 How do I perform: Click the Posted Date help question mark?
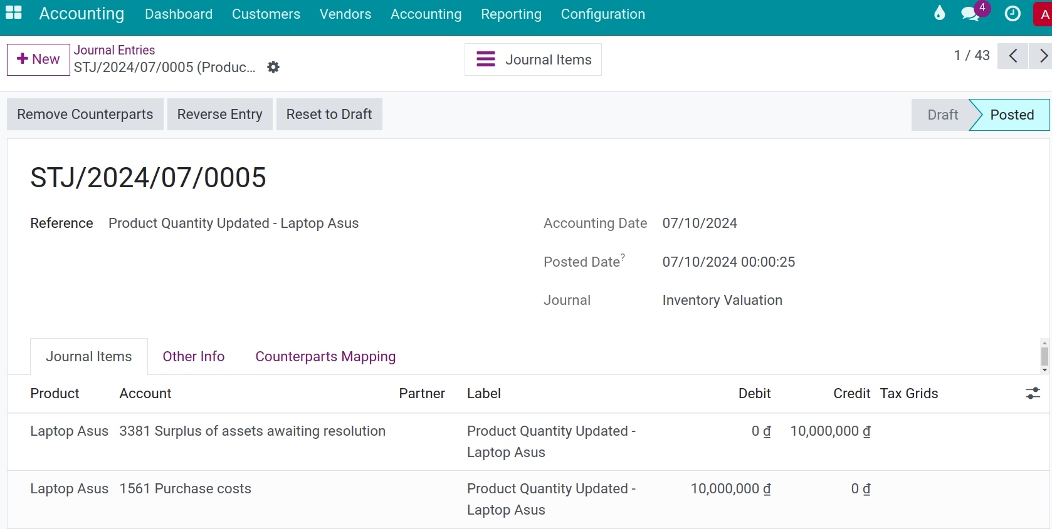[623, 256]
